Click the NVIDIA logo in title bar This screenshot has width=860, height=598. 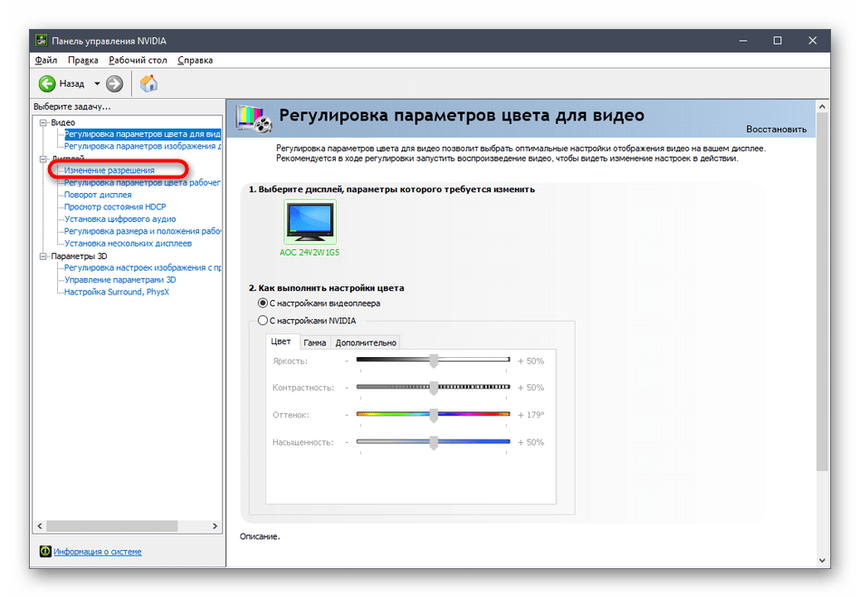41,41
